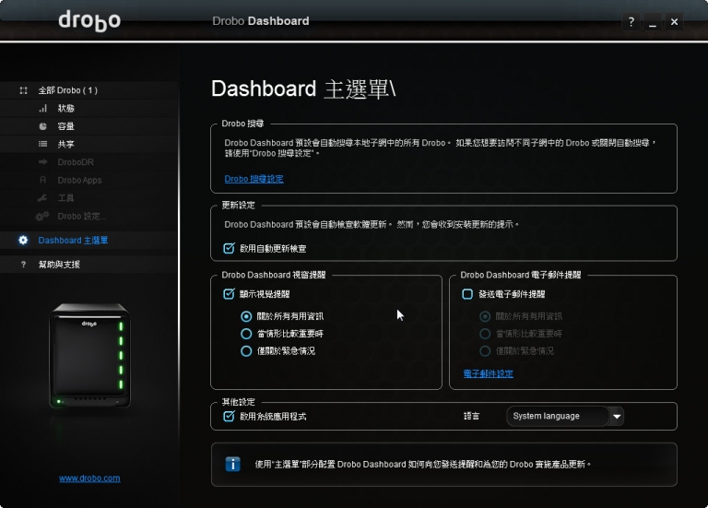Screen dimensions: 708x508
Task: Select the Drobo device image
Action: (89, 355)
